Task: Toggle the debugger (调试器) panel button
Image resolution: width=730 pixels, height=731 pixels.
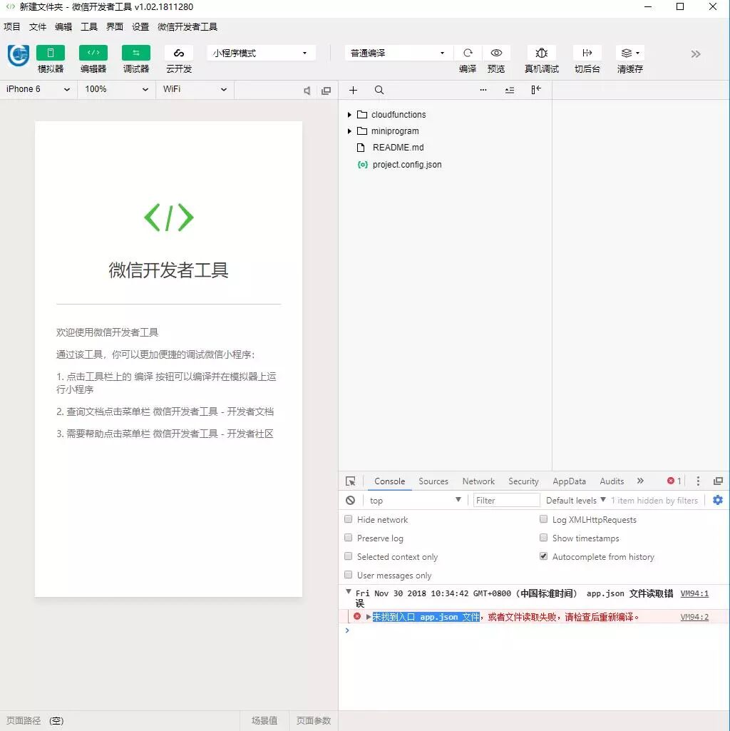Action: coord(135,53)
